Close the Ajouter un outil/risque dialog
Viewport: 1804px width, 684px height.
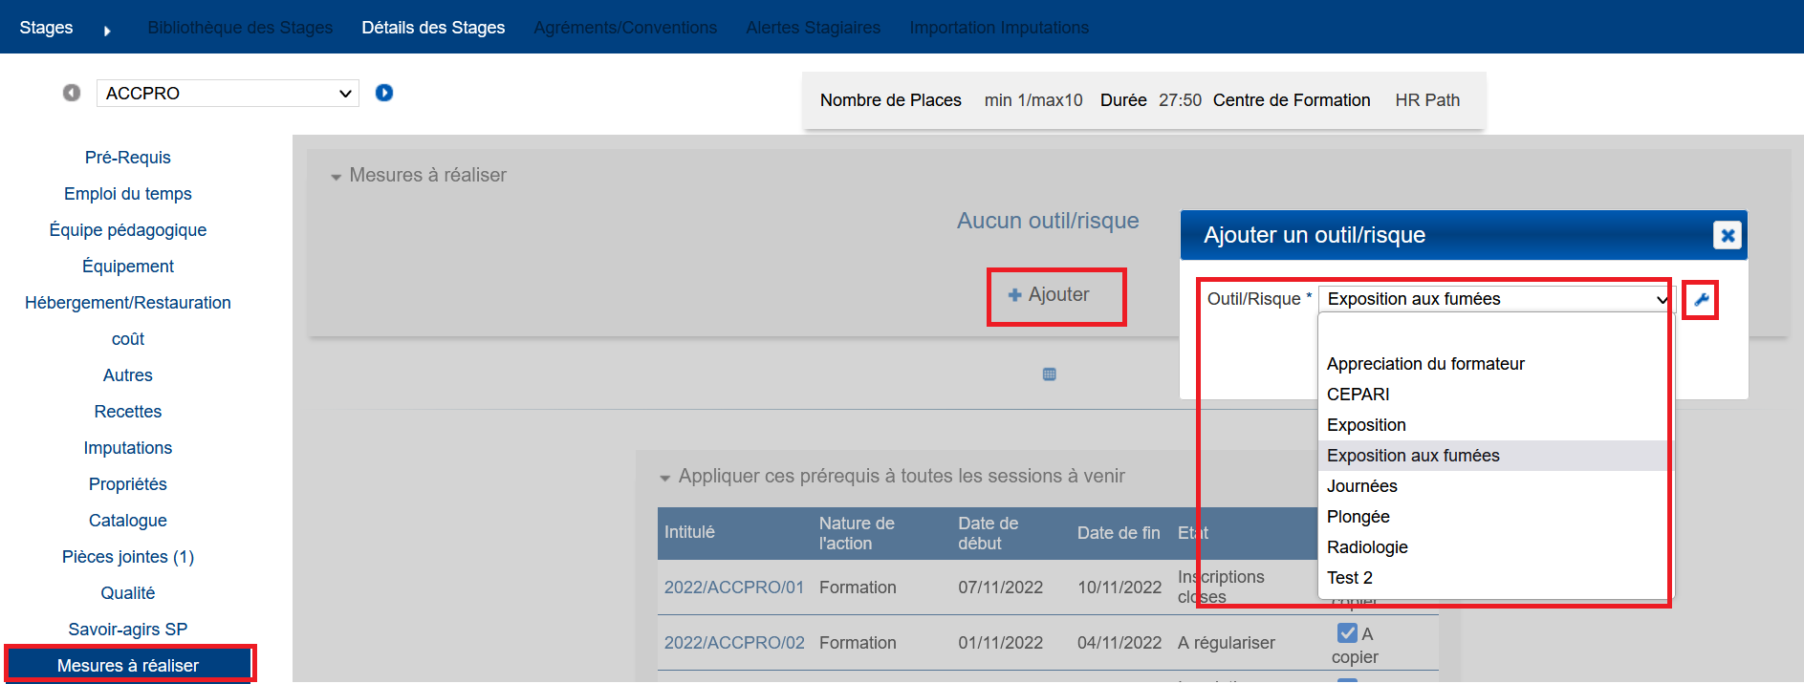1727,235
